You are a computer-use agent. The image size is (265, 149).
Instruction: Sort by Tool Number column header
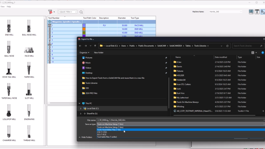(65, 18)
